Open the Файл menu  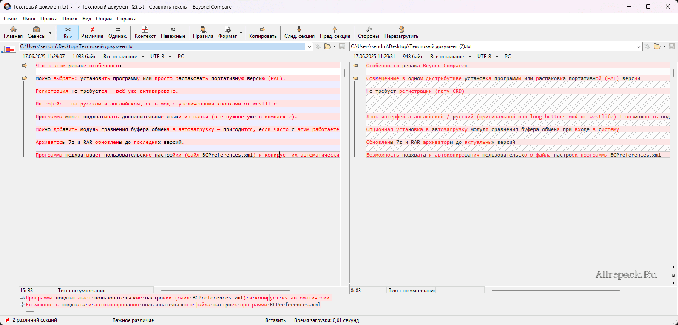point(29,19)
